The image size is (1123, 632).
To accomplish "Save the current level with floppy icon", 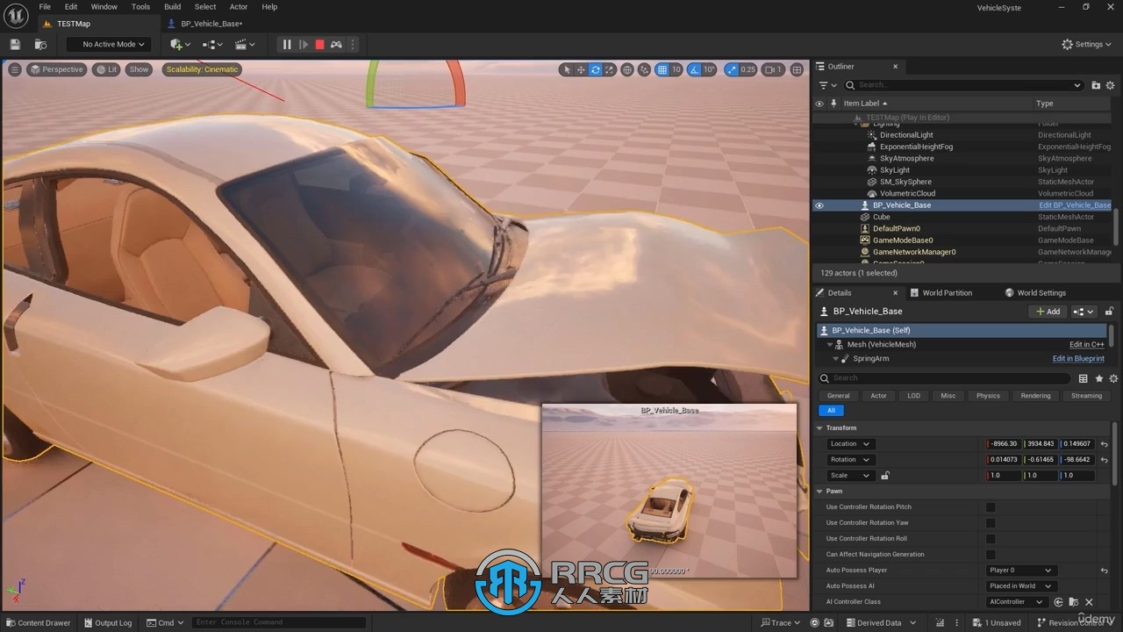I will click(15, 44).
